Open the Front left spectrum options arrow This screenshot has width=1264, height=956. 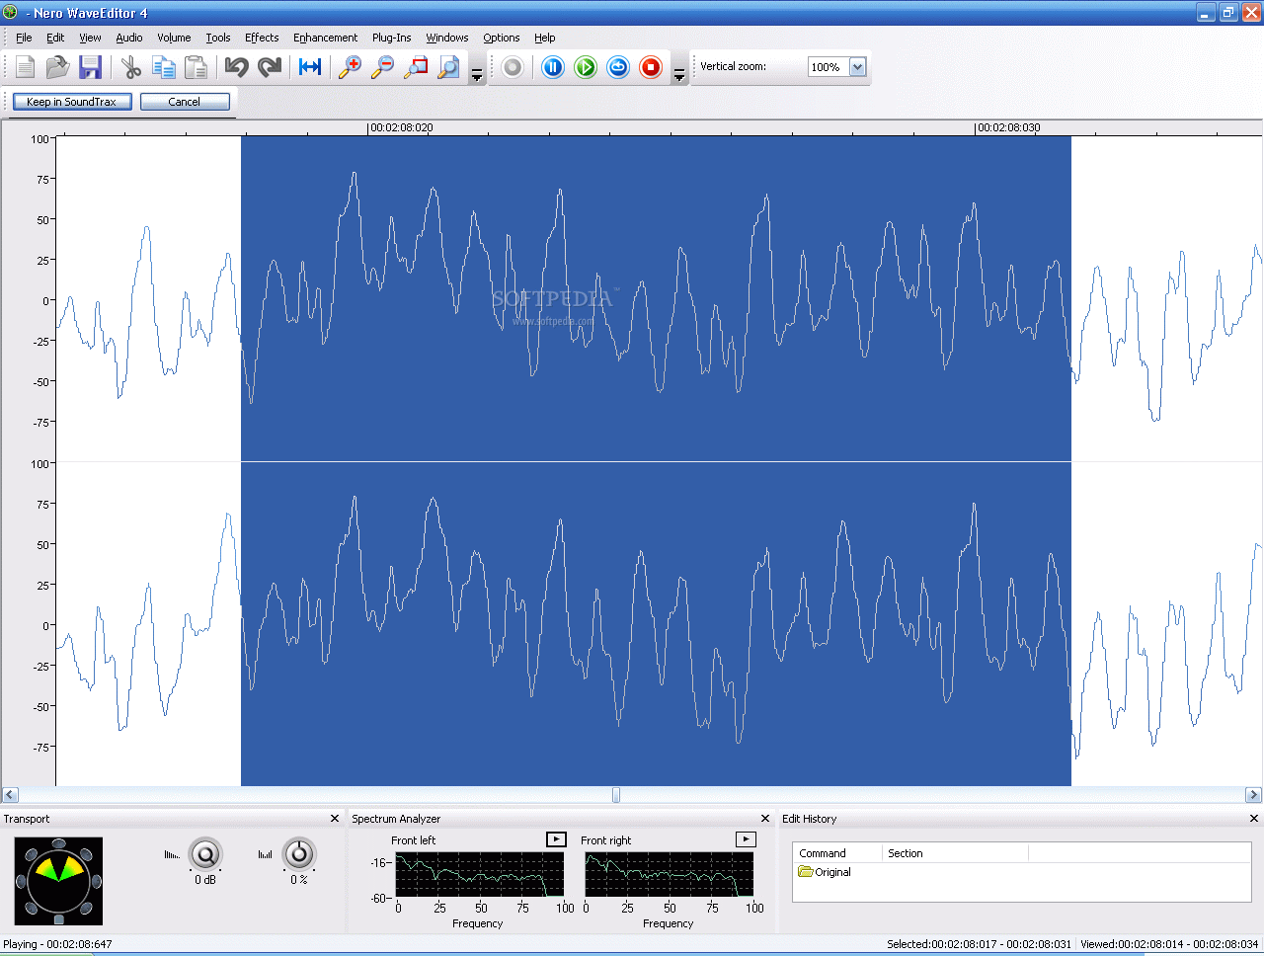(557, 838)
